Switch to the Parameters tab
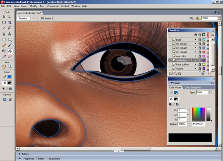Screen dimensions: 223x161 coord(54,159)
